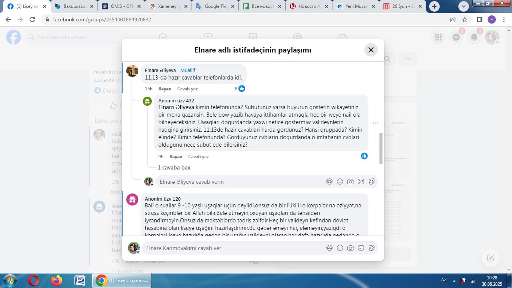Open the Windows Start button
512x288 pixels.
tap(10, 280)
